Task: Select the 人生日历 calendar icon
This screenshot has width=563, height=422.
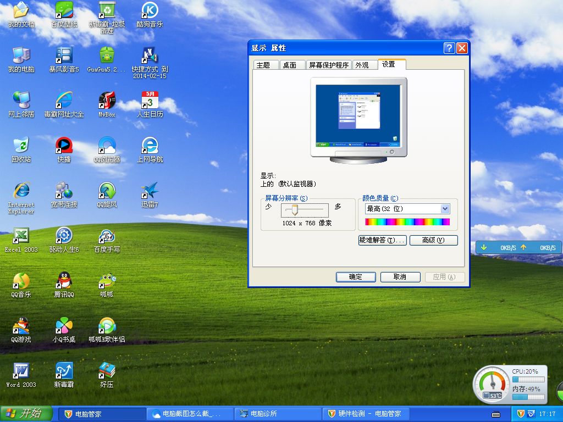Action: (150, 105)
